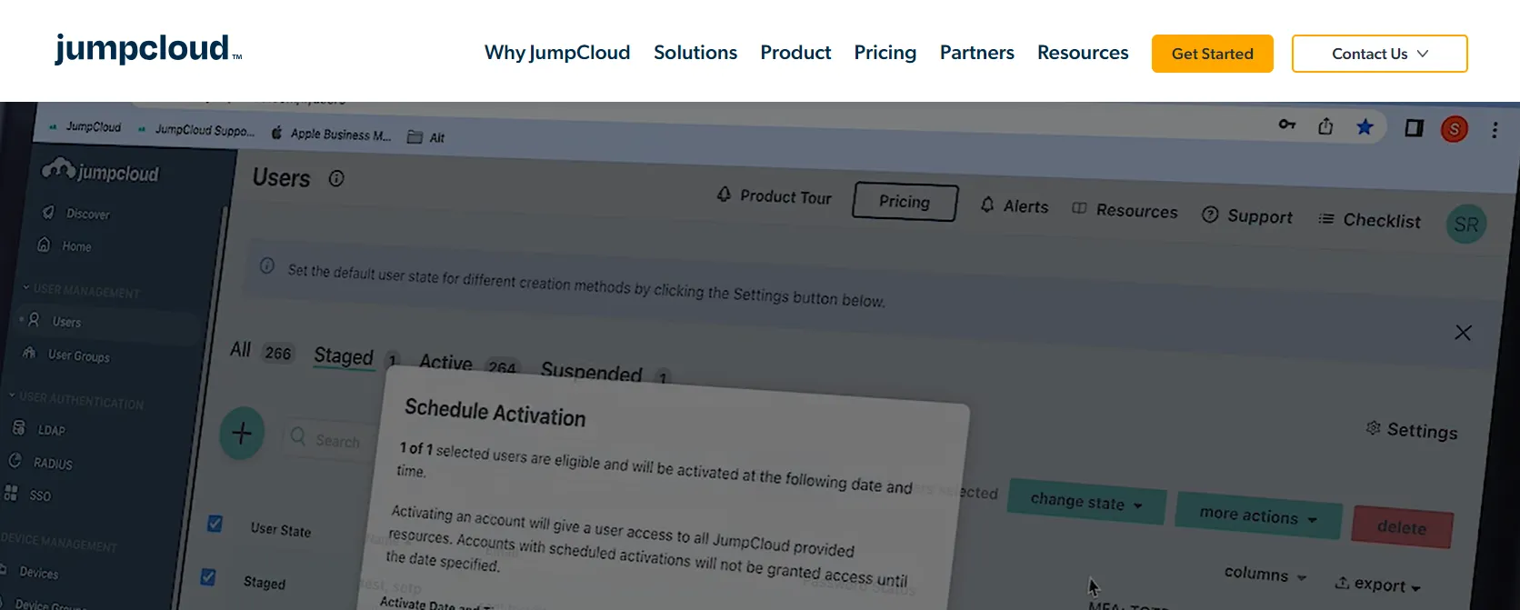
Task: Click the jumpcloud admin console logo
Action: click(101, 171)
